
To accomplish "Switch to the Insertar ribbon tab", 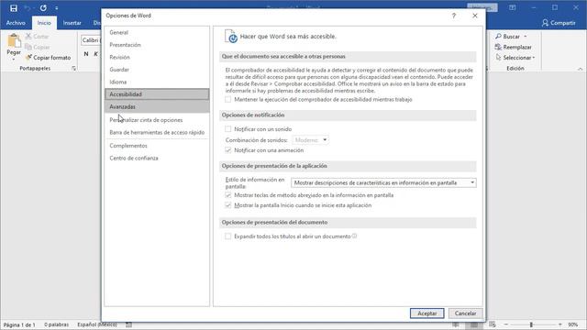I will coord(72,23).
